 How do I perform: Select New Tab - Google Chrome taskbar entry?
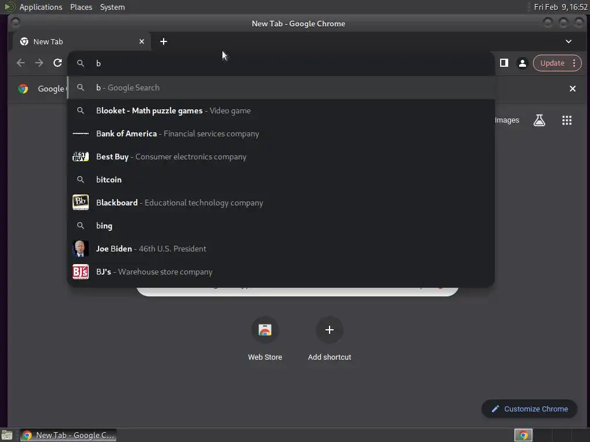pyautogui.click(x=69, y=435)
